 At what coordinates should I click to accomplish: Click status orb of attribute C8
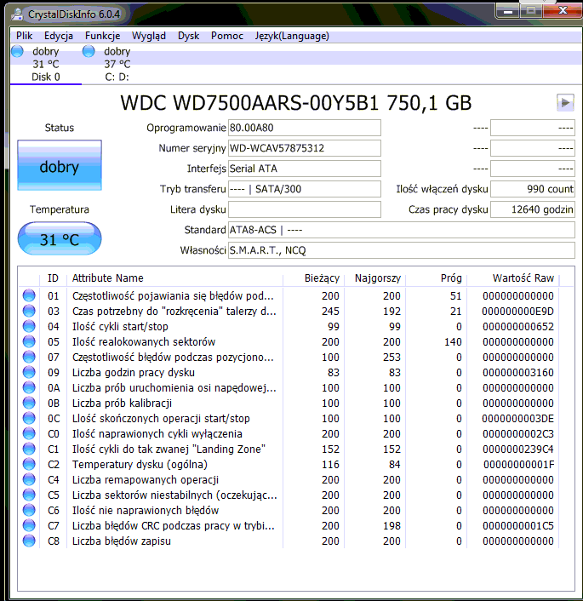point(29,541)
